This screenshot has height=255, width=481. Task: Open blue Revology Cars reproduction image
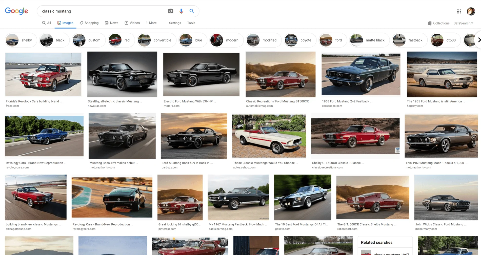coord(44,136)
